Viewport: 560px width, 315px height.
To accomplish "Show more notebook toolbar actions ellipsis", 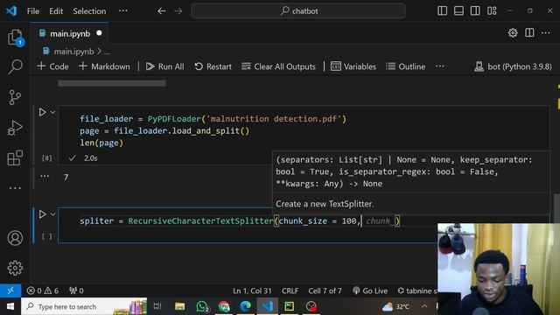I will point(440,66).
